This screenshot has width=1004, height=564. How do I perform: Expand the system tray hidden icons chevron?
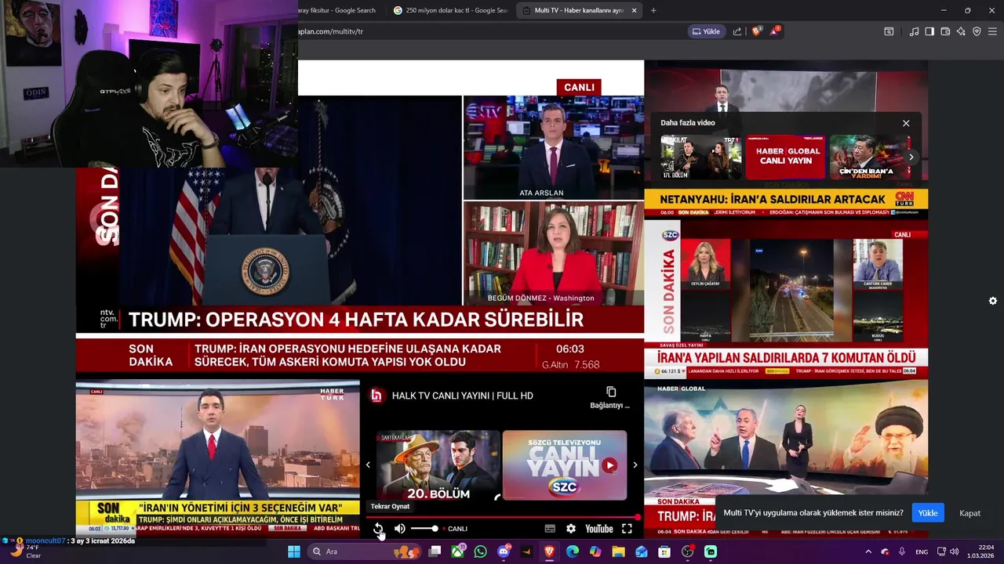[x=868, y=551]
